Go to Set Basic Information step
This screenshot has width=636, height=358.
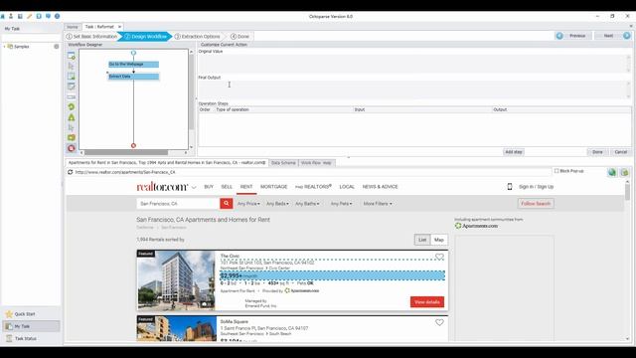pos(91,37)
